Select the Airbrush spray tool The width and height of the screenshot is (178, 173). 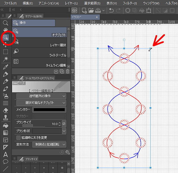5,96
